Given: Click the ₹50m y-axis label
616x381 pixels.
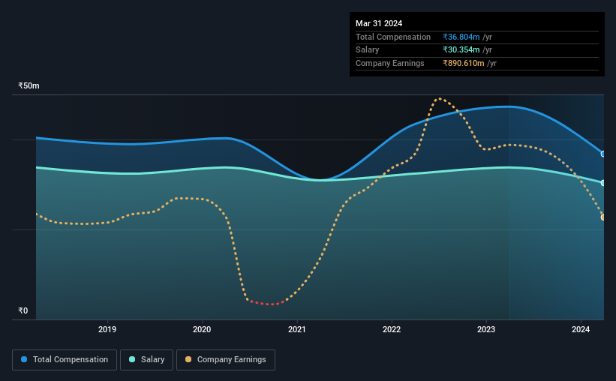Looking at the screenshot, I should (29, 85).
